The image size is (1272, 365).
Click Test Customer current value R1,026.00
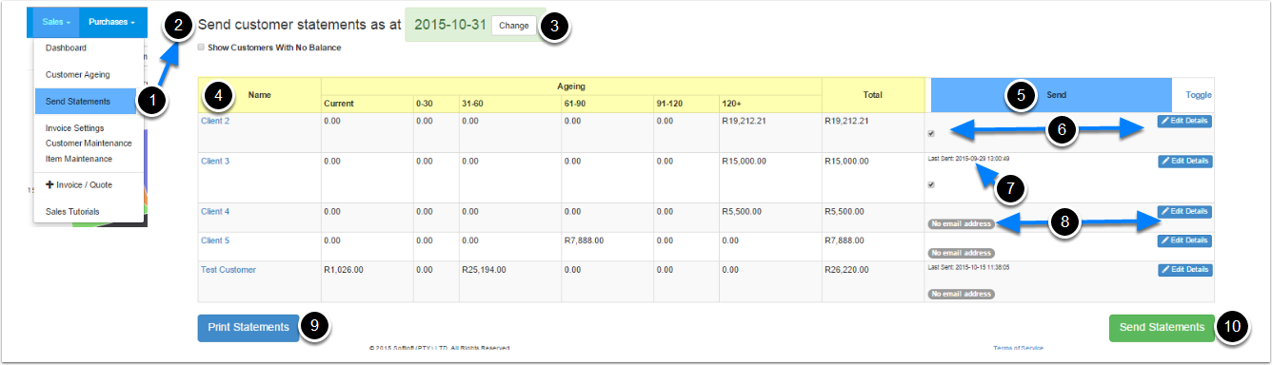tap(344, 270)
